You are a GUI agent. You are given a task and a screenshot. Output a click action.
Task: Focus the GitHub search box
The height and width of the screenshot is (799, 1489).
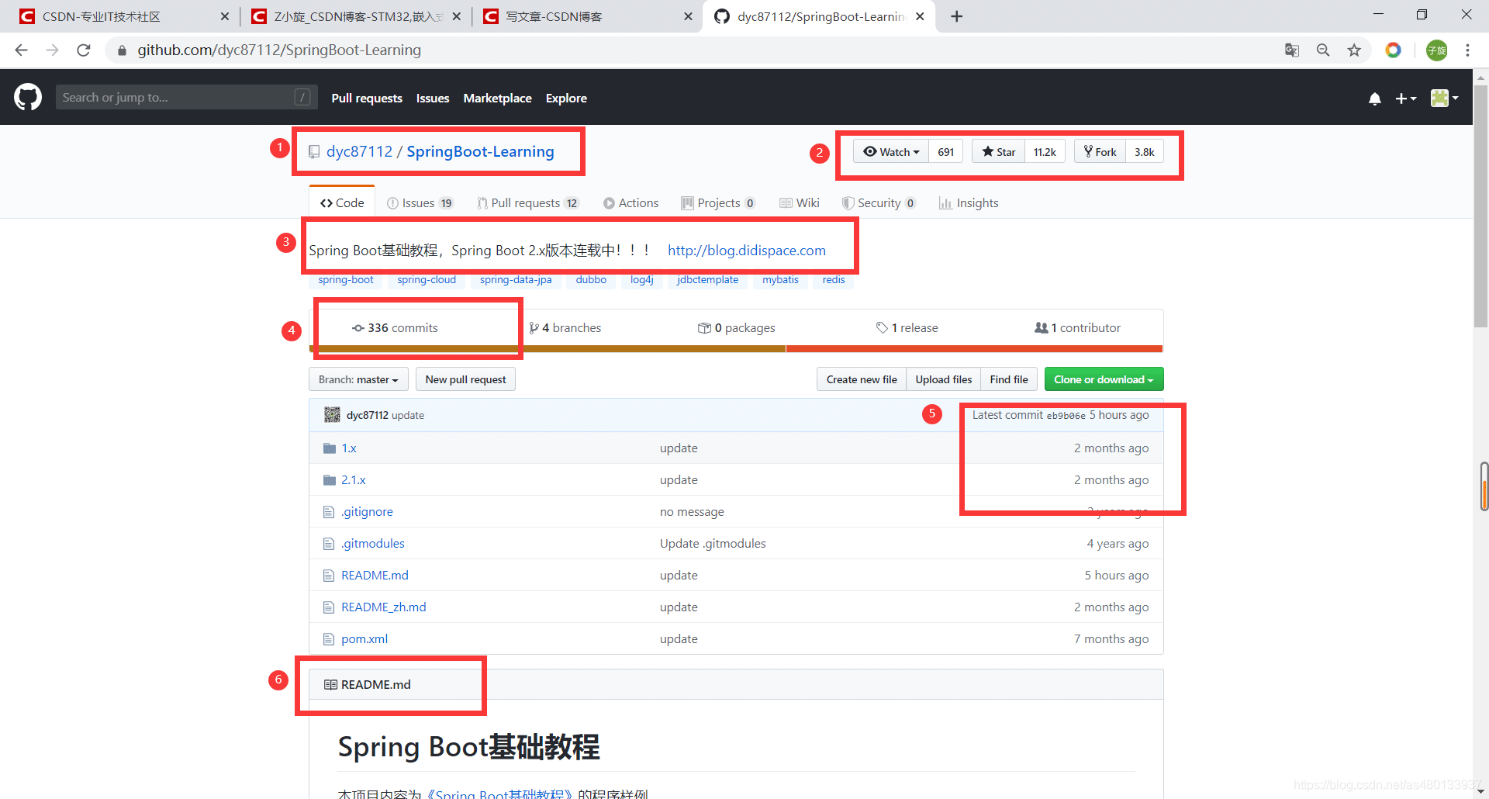pos(186,97)
